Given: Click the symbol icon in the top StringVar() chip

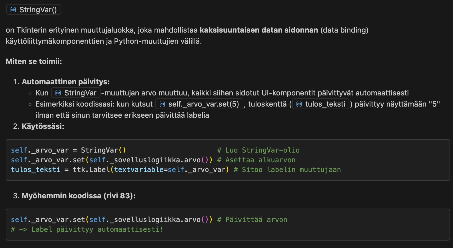Looking at the screenshot, I should (13, 10).
